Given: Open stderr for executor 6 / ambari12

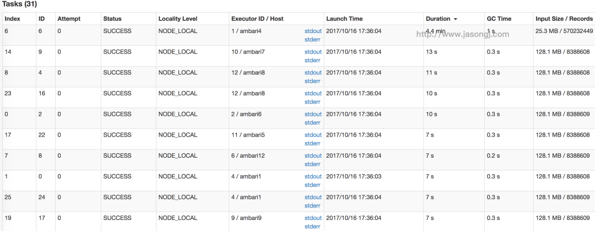Looking at the screenshot, I should tap(312, 164).
